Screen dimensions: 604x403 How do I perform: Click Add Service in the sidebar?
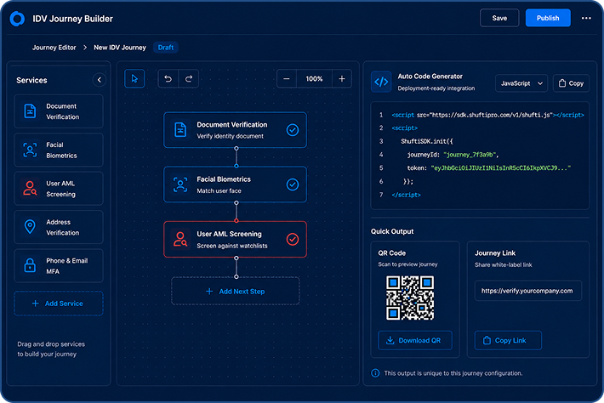59,304
